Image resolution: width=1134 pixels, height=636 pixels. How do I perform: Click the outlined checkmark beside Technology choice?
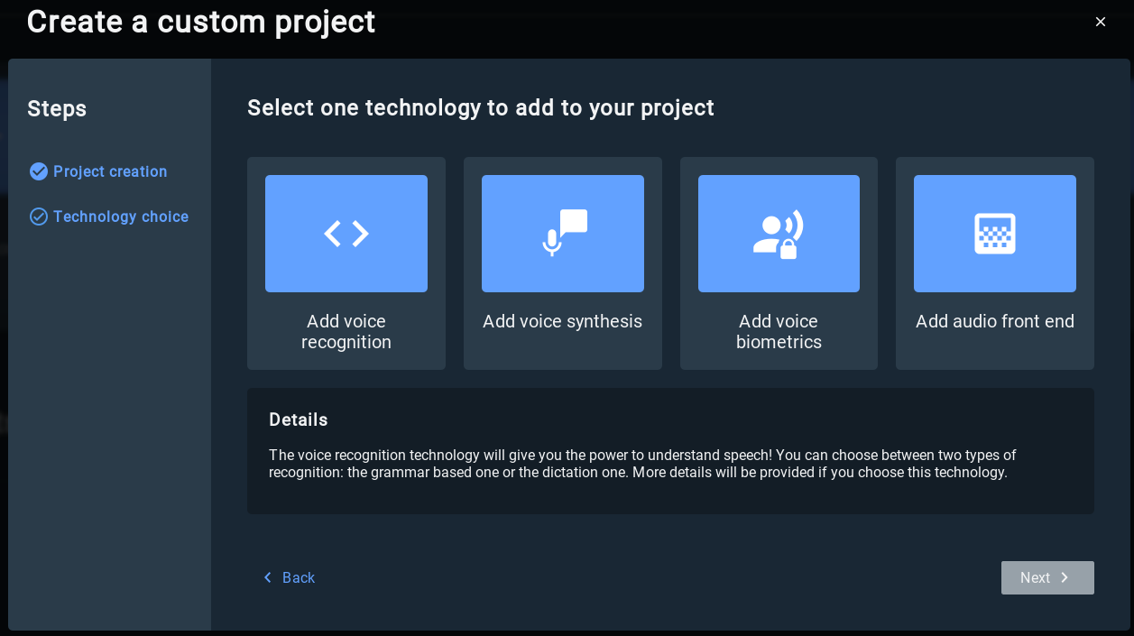coord(38,217)
